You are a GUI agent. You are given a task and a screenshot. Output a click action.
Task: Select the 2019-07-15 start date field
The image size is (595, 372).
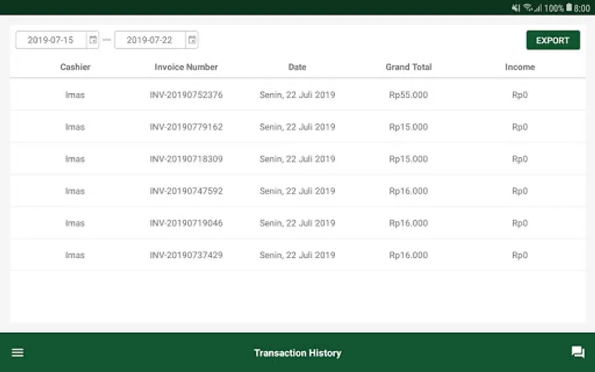[51, 40]
